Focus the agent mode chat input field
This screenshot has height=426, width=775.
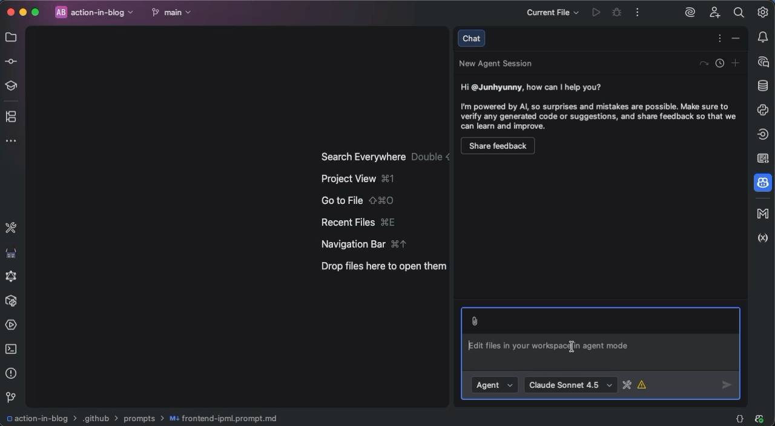tap(599, 351)
